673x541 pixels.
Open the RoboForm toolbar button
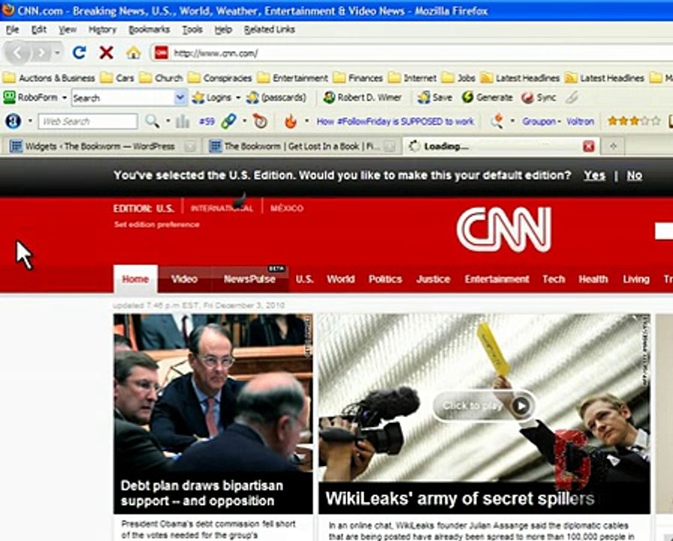[31, 98]
